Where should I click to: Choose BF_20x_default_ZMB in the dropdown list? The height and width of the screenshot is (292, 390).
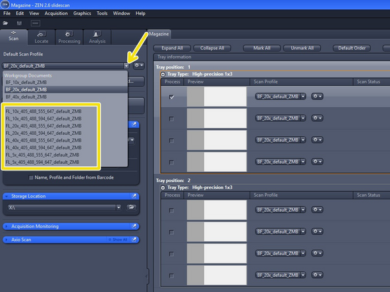pos(66,89)
